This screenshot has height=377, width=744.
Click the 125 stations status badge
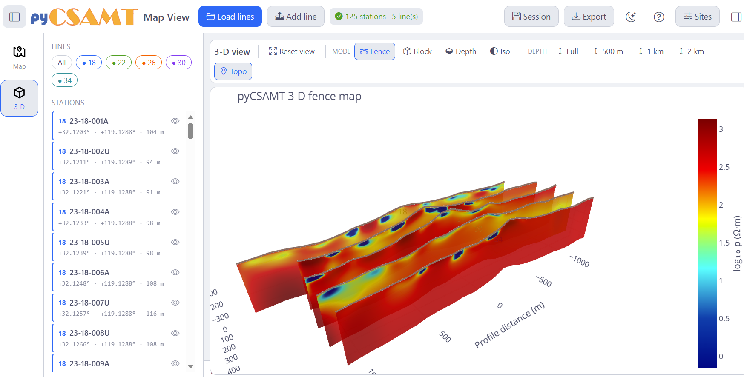376,17
